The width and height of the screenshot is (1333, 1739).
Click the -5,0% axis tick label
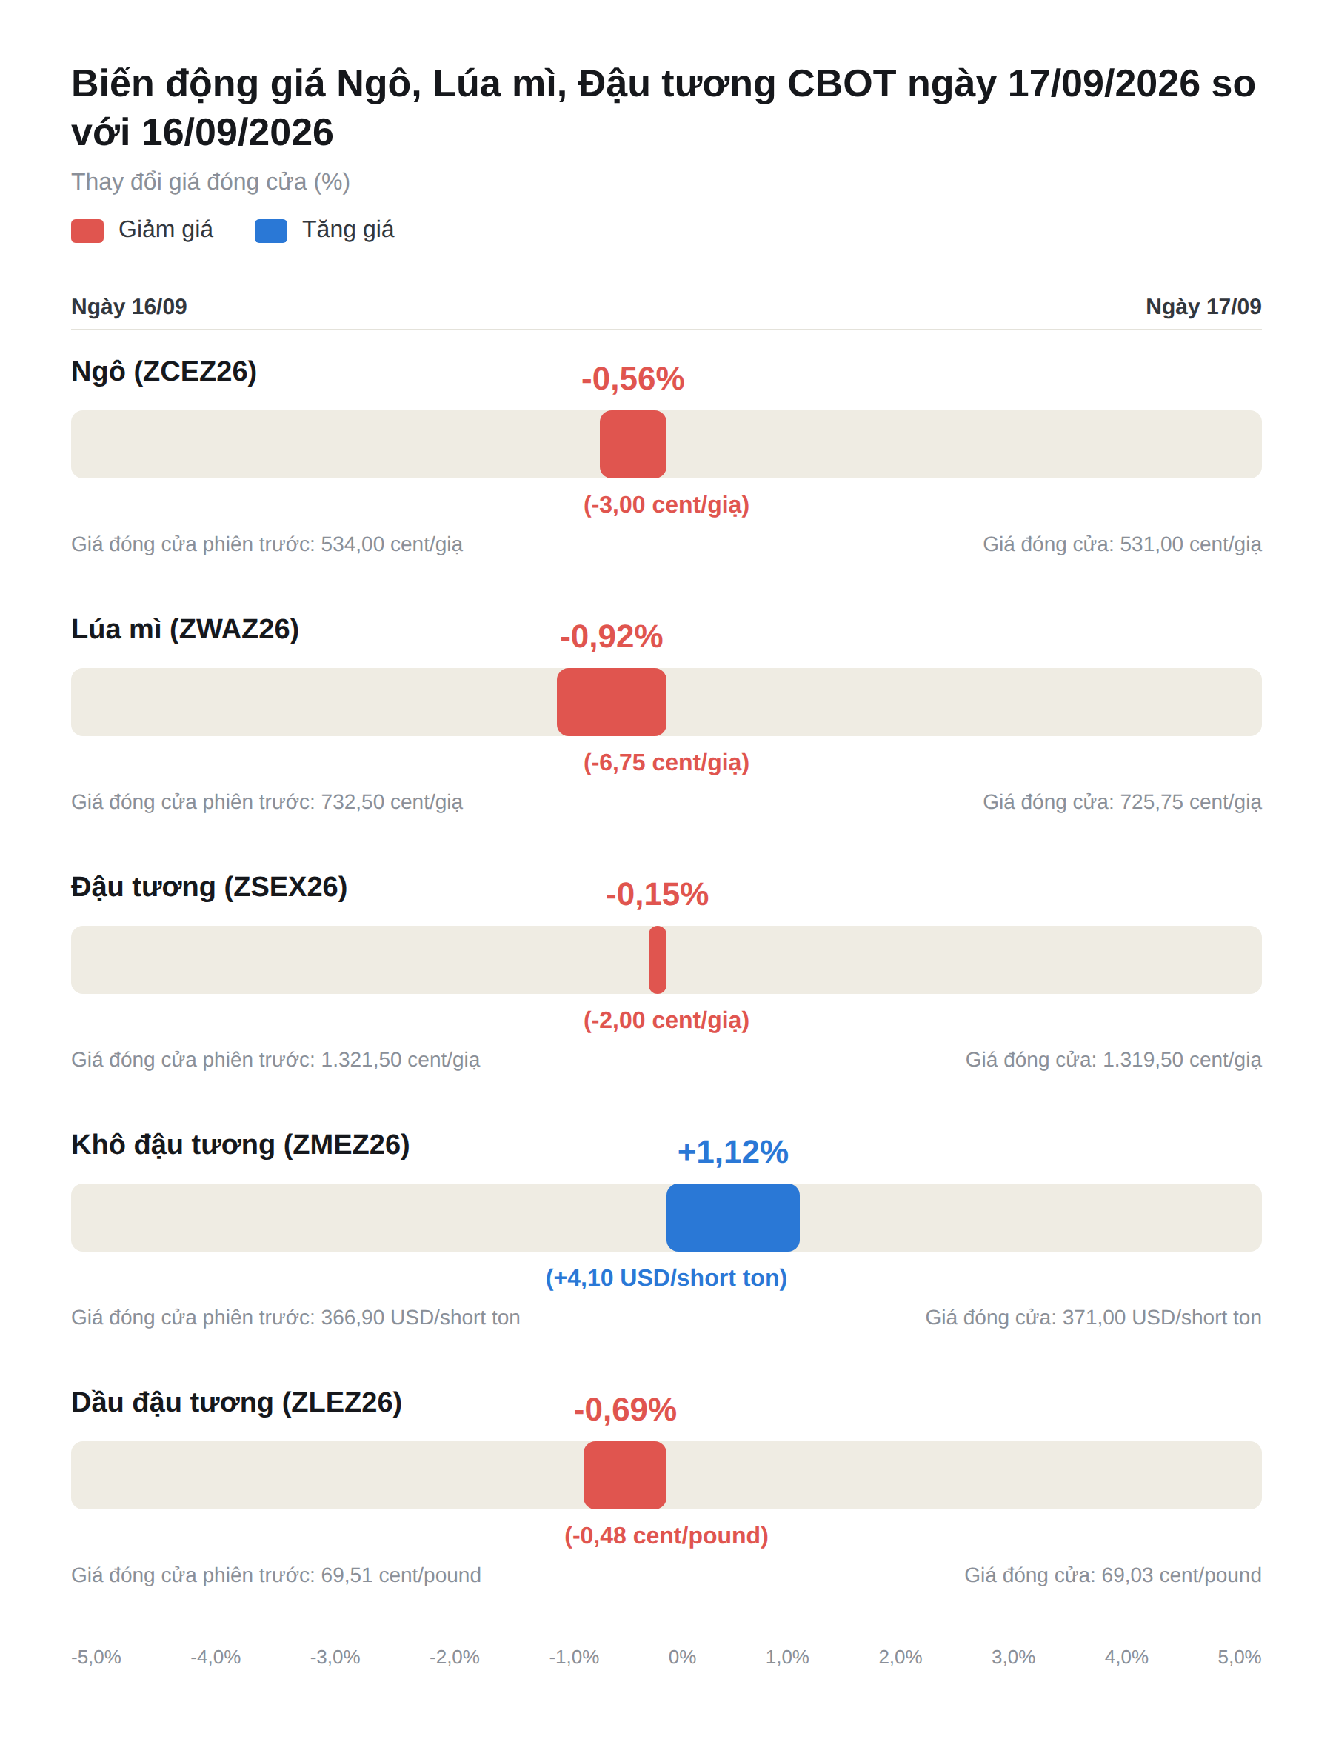click(x=96, y=1658)
